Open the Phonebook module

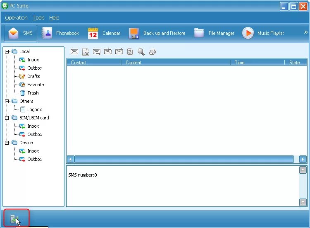click(60, 33)
